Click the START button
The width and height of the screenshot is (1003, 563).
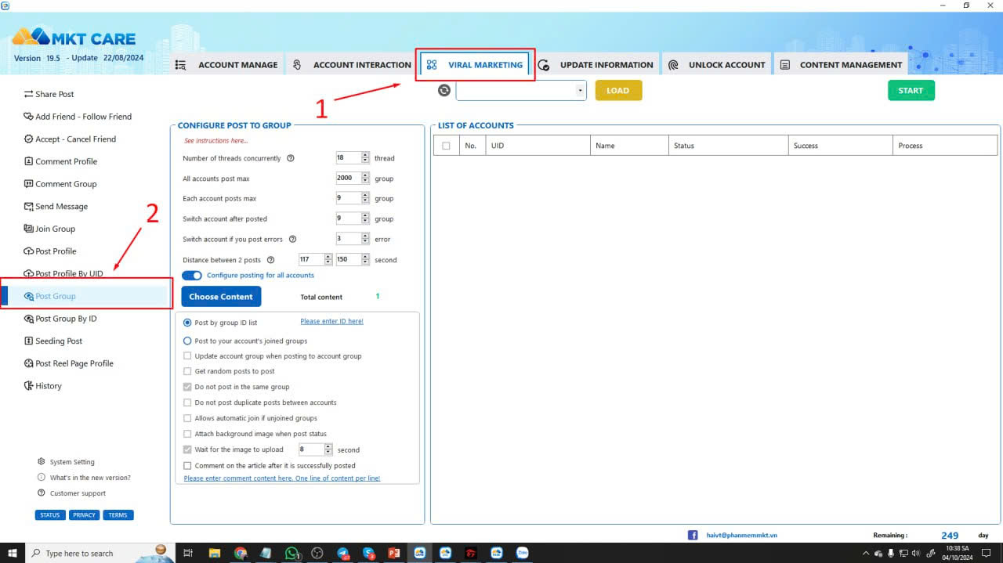click(x=911, y=90)
